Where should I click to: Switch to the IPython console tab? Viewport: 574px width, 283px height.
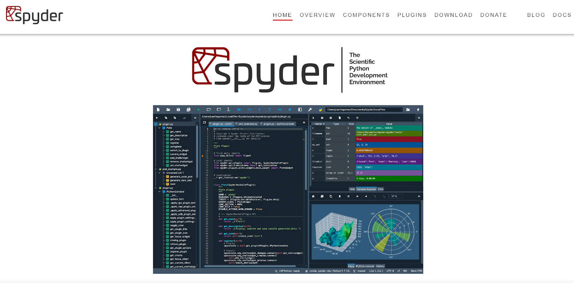(x=365, y=266)
